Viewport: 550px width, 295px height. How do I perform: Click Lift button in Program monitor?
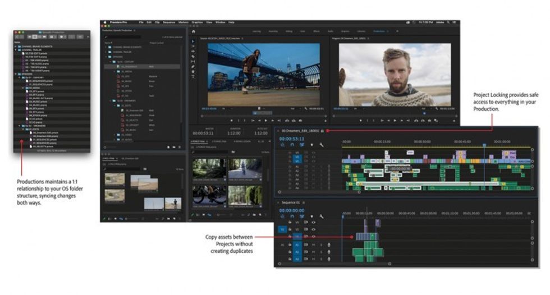(416, 121)
